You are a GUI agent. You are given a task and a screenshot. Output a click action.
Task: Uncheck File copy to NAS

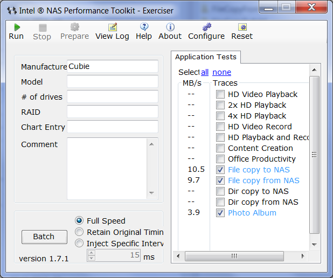coord(220,170)
